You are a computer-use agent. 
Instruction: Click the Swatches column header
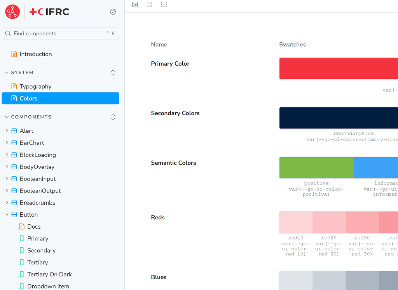click(x=292, y=44)
